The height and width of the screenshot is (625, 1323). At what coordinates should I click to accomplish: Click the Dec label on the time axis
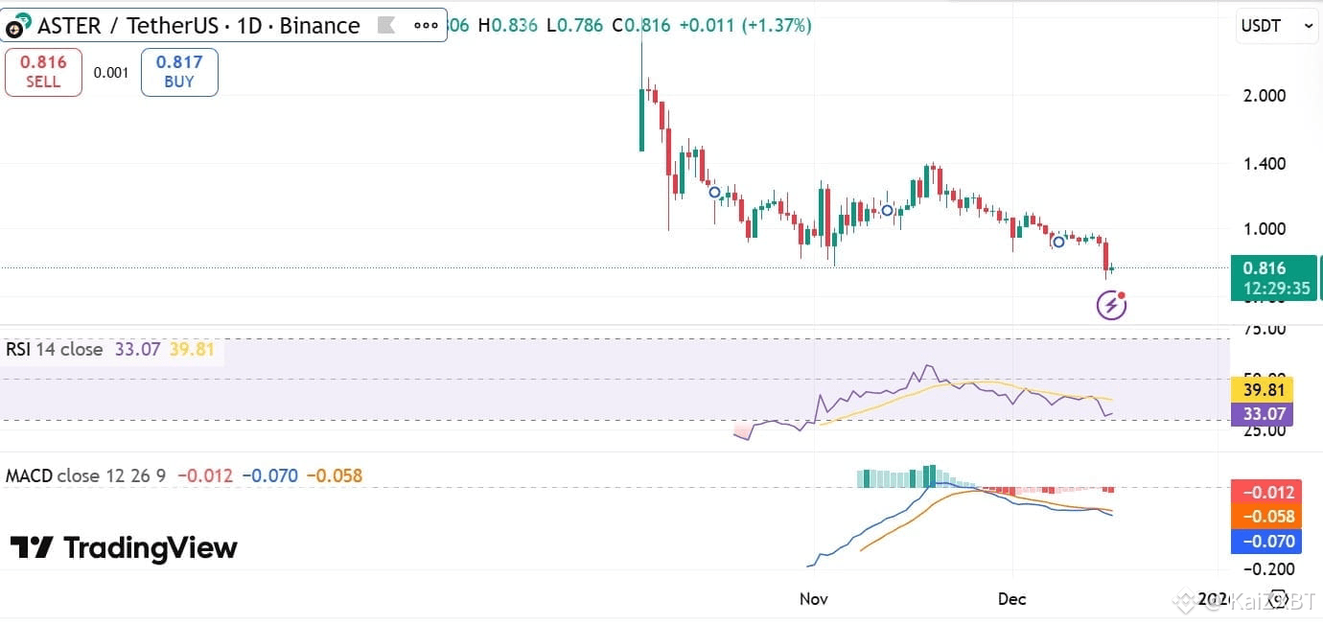(x=1011, y=599)
